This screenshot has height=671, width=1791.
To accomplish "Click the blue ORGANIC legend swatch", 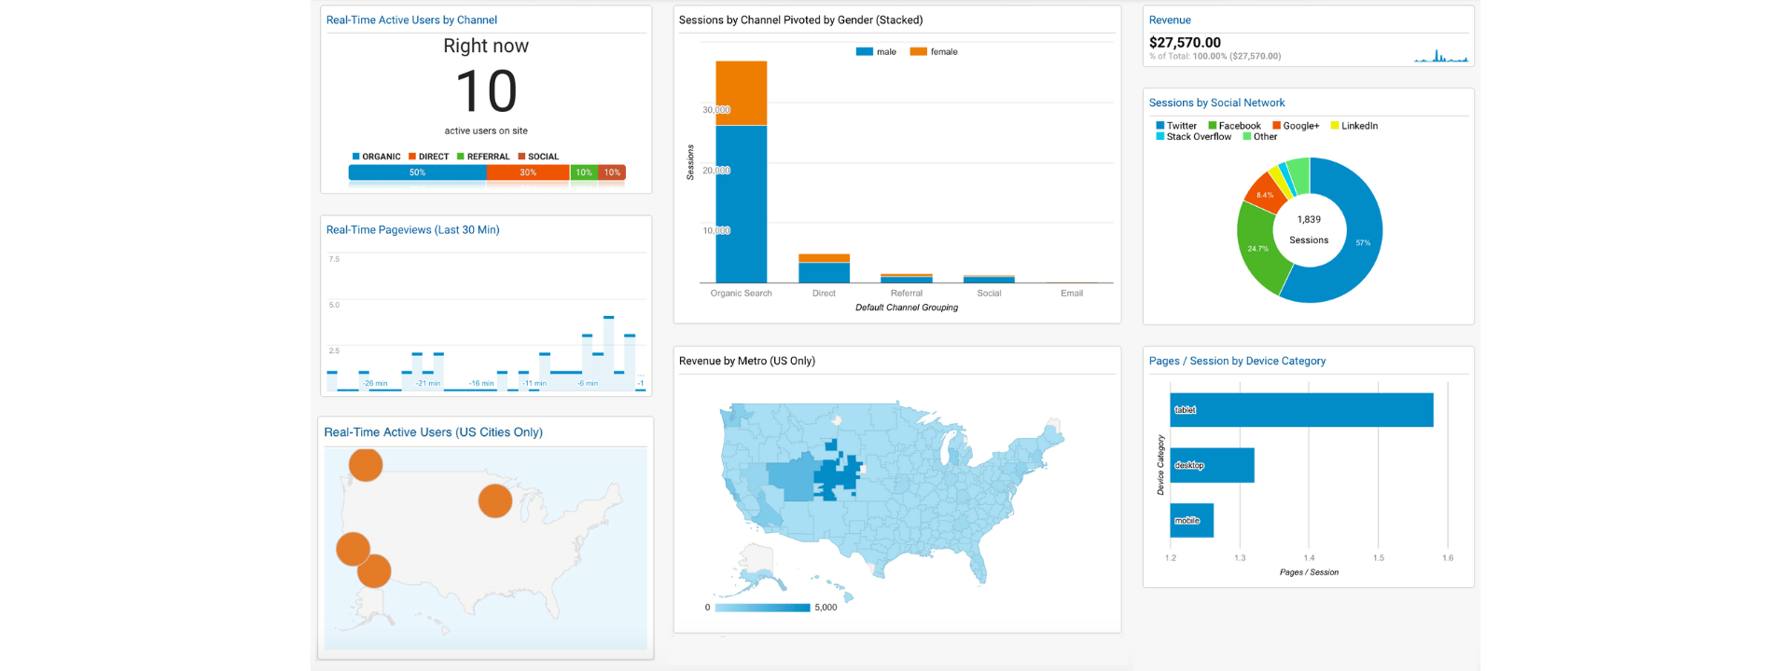I will click(x=355, y=157).
